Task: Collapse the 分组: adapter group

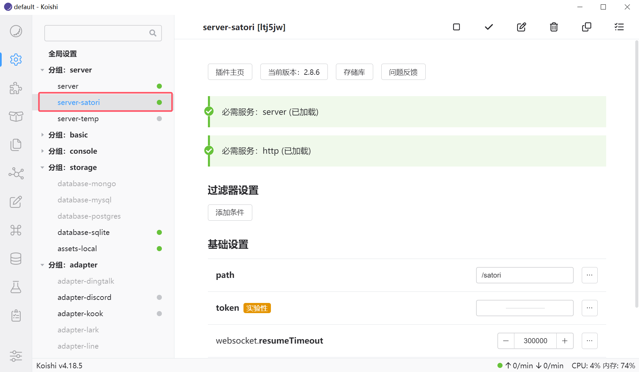Action: tap(42, 265)
